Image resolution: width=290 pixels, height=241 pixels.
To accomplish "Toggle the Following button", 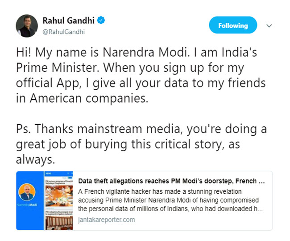I will tap(233, 26).
